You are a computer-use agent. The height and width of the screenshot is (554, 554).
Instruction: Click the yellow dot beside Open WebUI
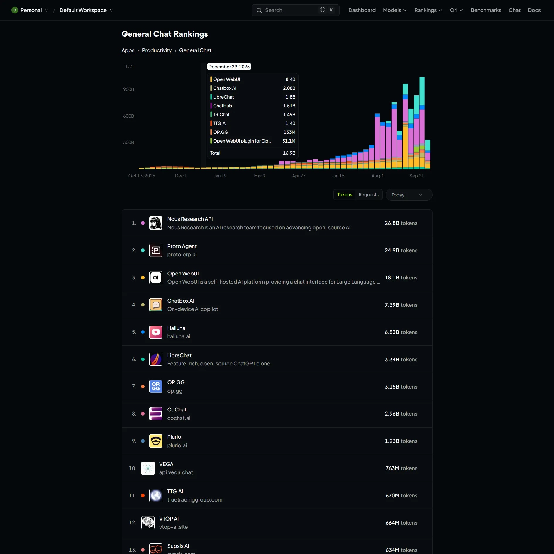143,277
